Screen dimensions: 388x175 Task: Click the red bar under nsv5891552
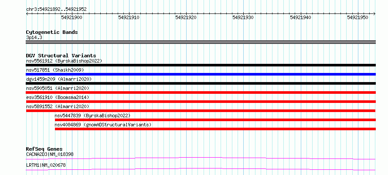201,111
